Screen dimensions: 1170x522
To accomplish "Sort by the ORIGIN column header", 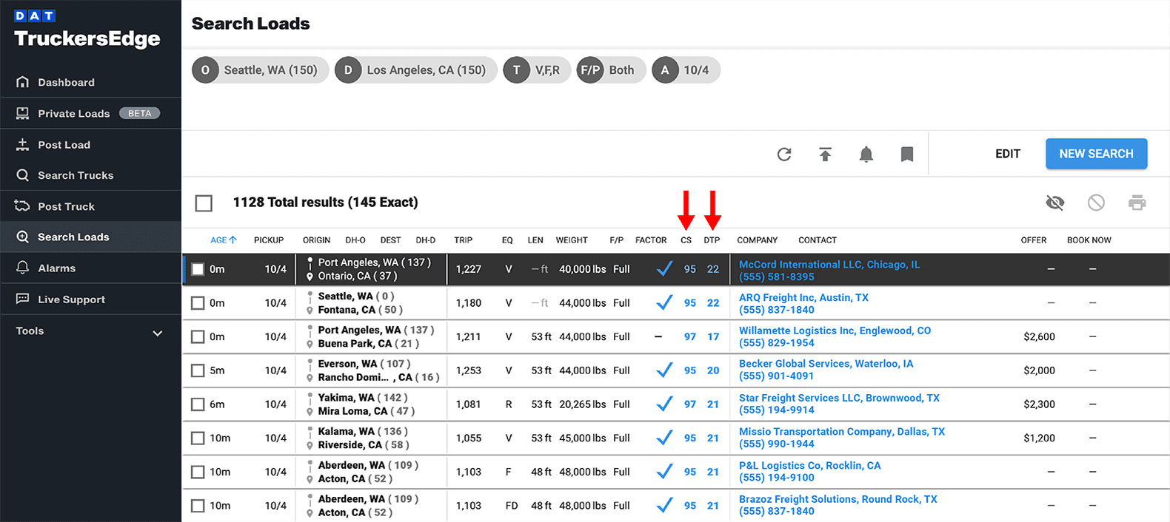I will click(x=316, y=240).
